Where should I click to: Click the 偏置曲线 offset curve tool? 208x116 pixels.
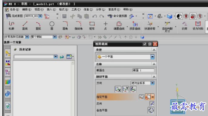(x=119, y=26)
